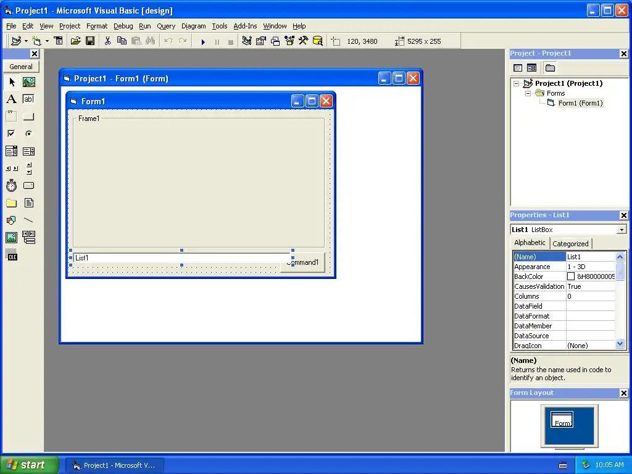Open the Query menu
The image size is (632, 474).
tap(166, 26)
